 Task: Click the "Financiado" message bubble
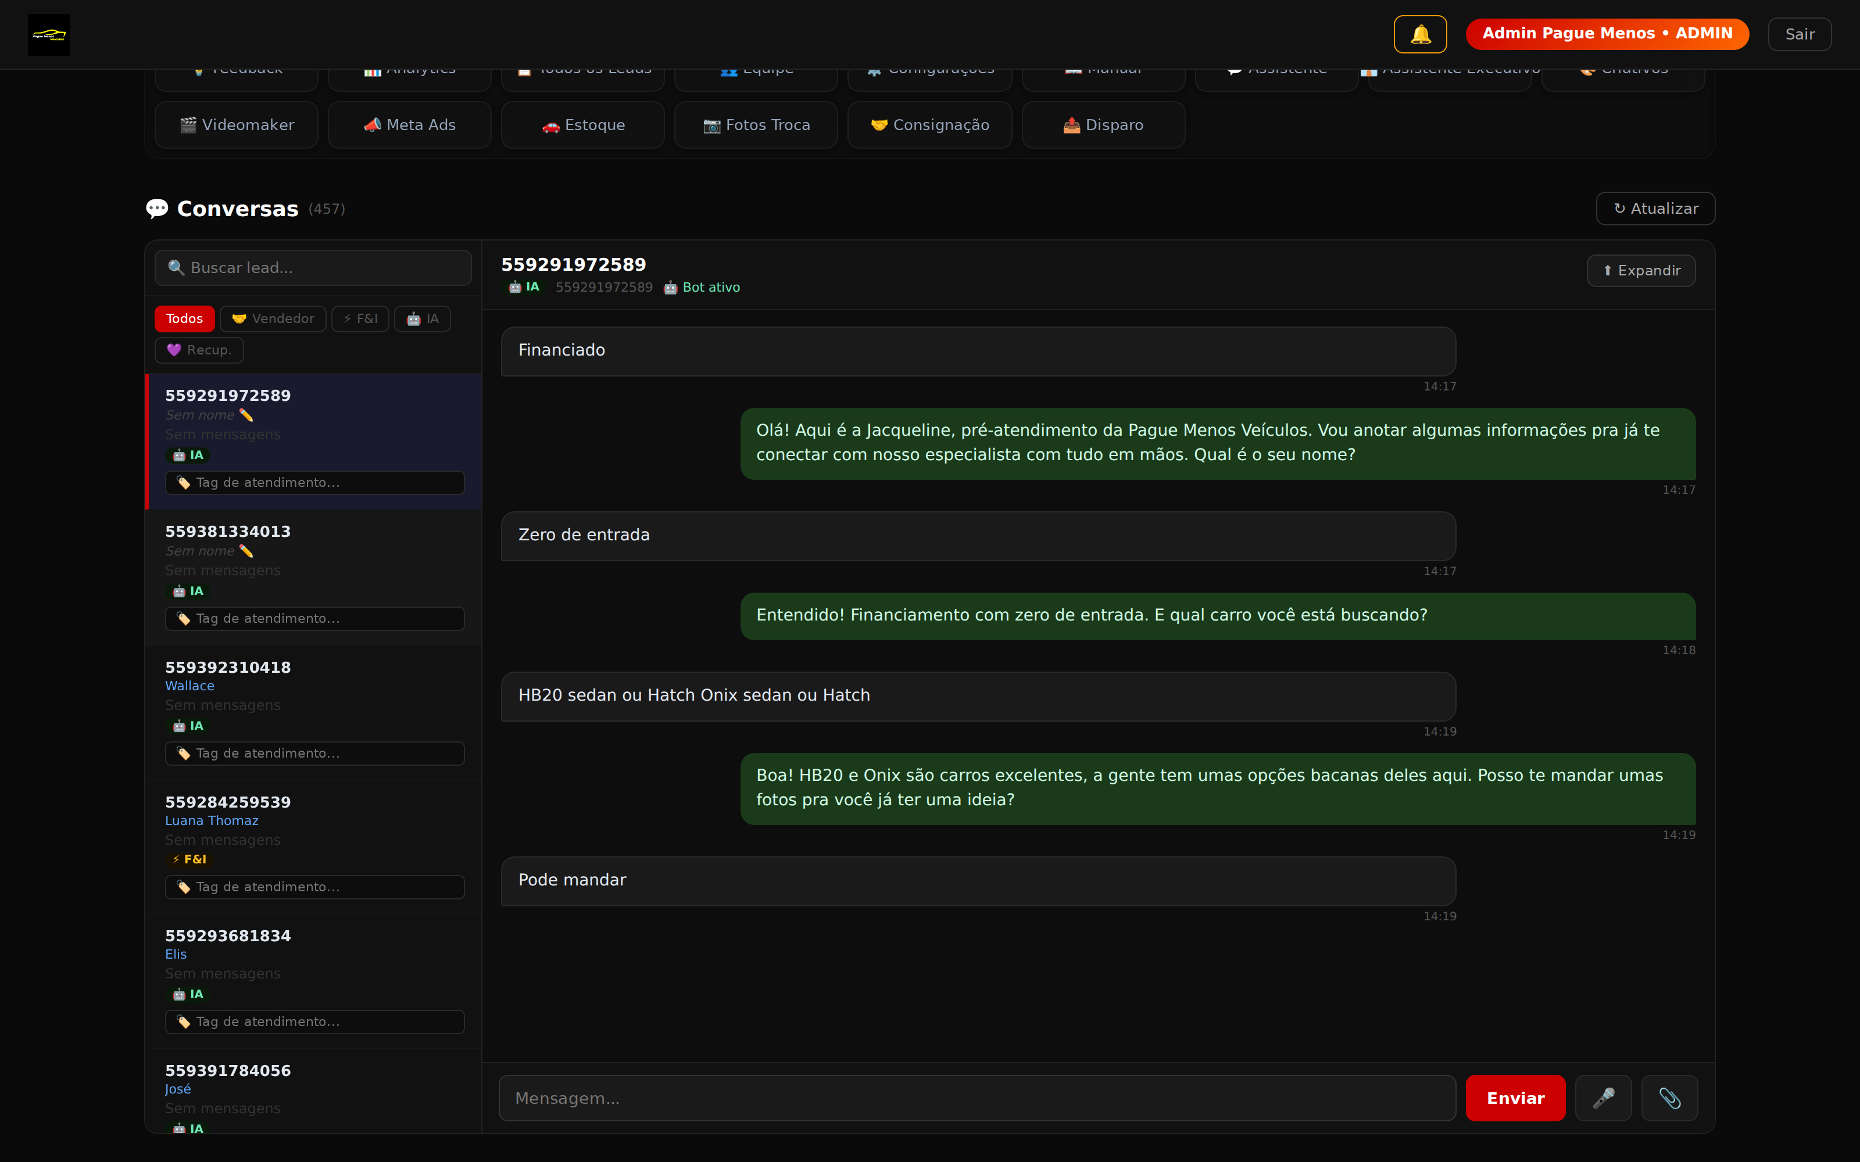tap(978, 351)
